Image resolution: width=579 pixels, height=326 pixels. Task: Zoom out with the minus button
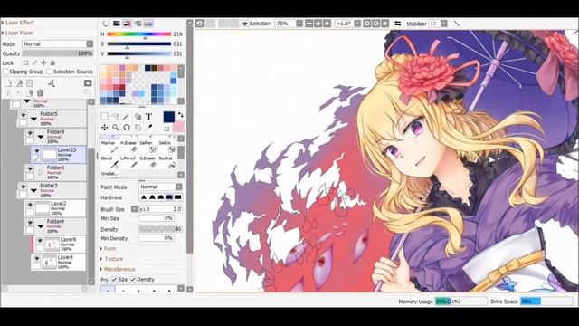pyautogui.click(x=308, y=24)
